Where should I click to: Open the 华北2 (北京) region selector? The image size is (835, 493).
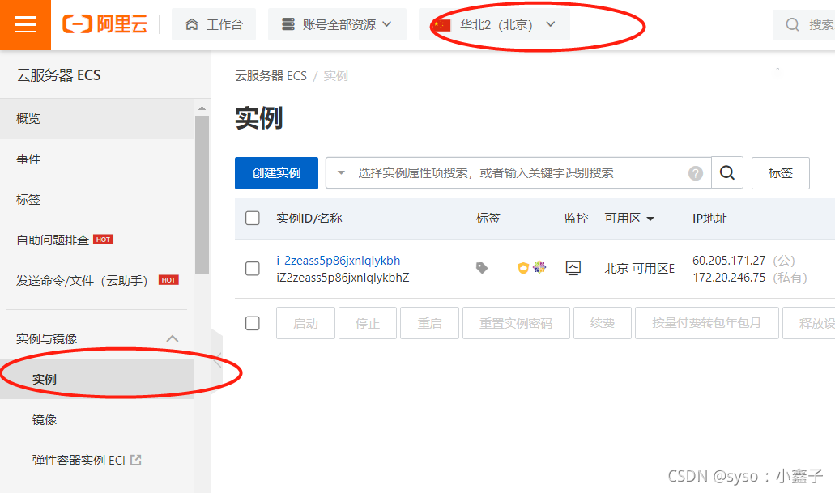[494, 24]
